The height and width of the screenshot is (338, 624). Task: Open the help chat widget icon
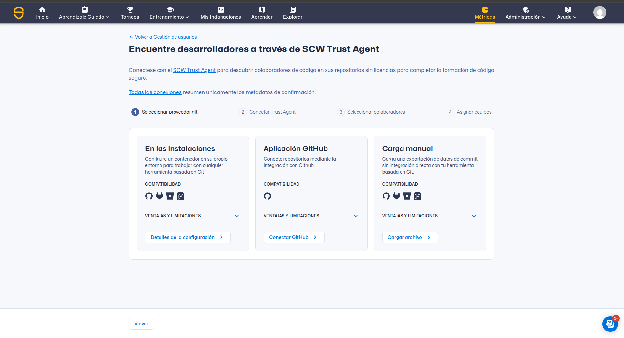[610, 324]
